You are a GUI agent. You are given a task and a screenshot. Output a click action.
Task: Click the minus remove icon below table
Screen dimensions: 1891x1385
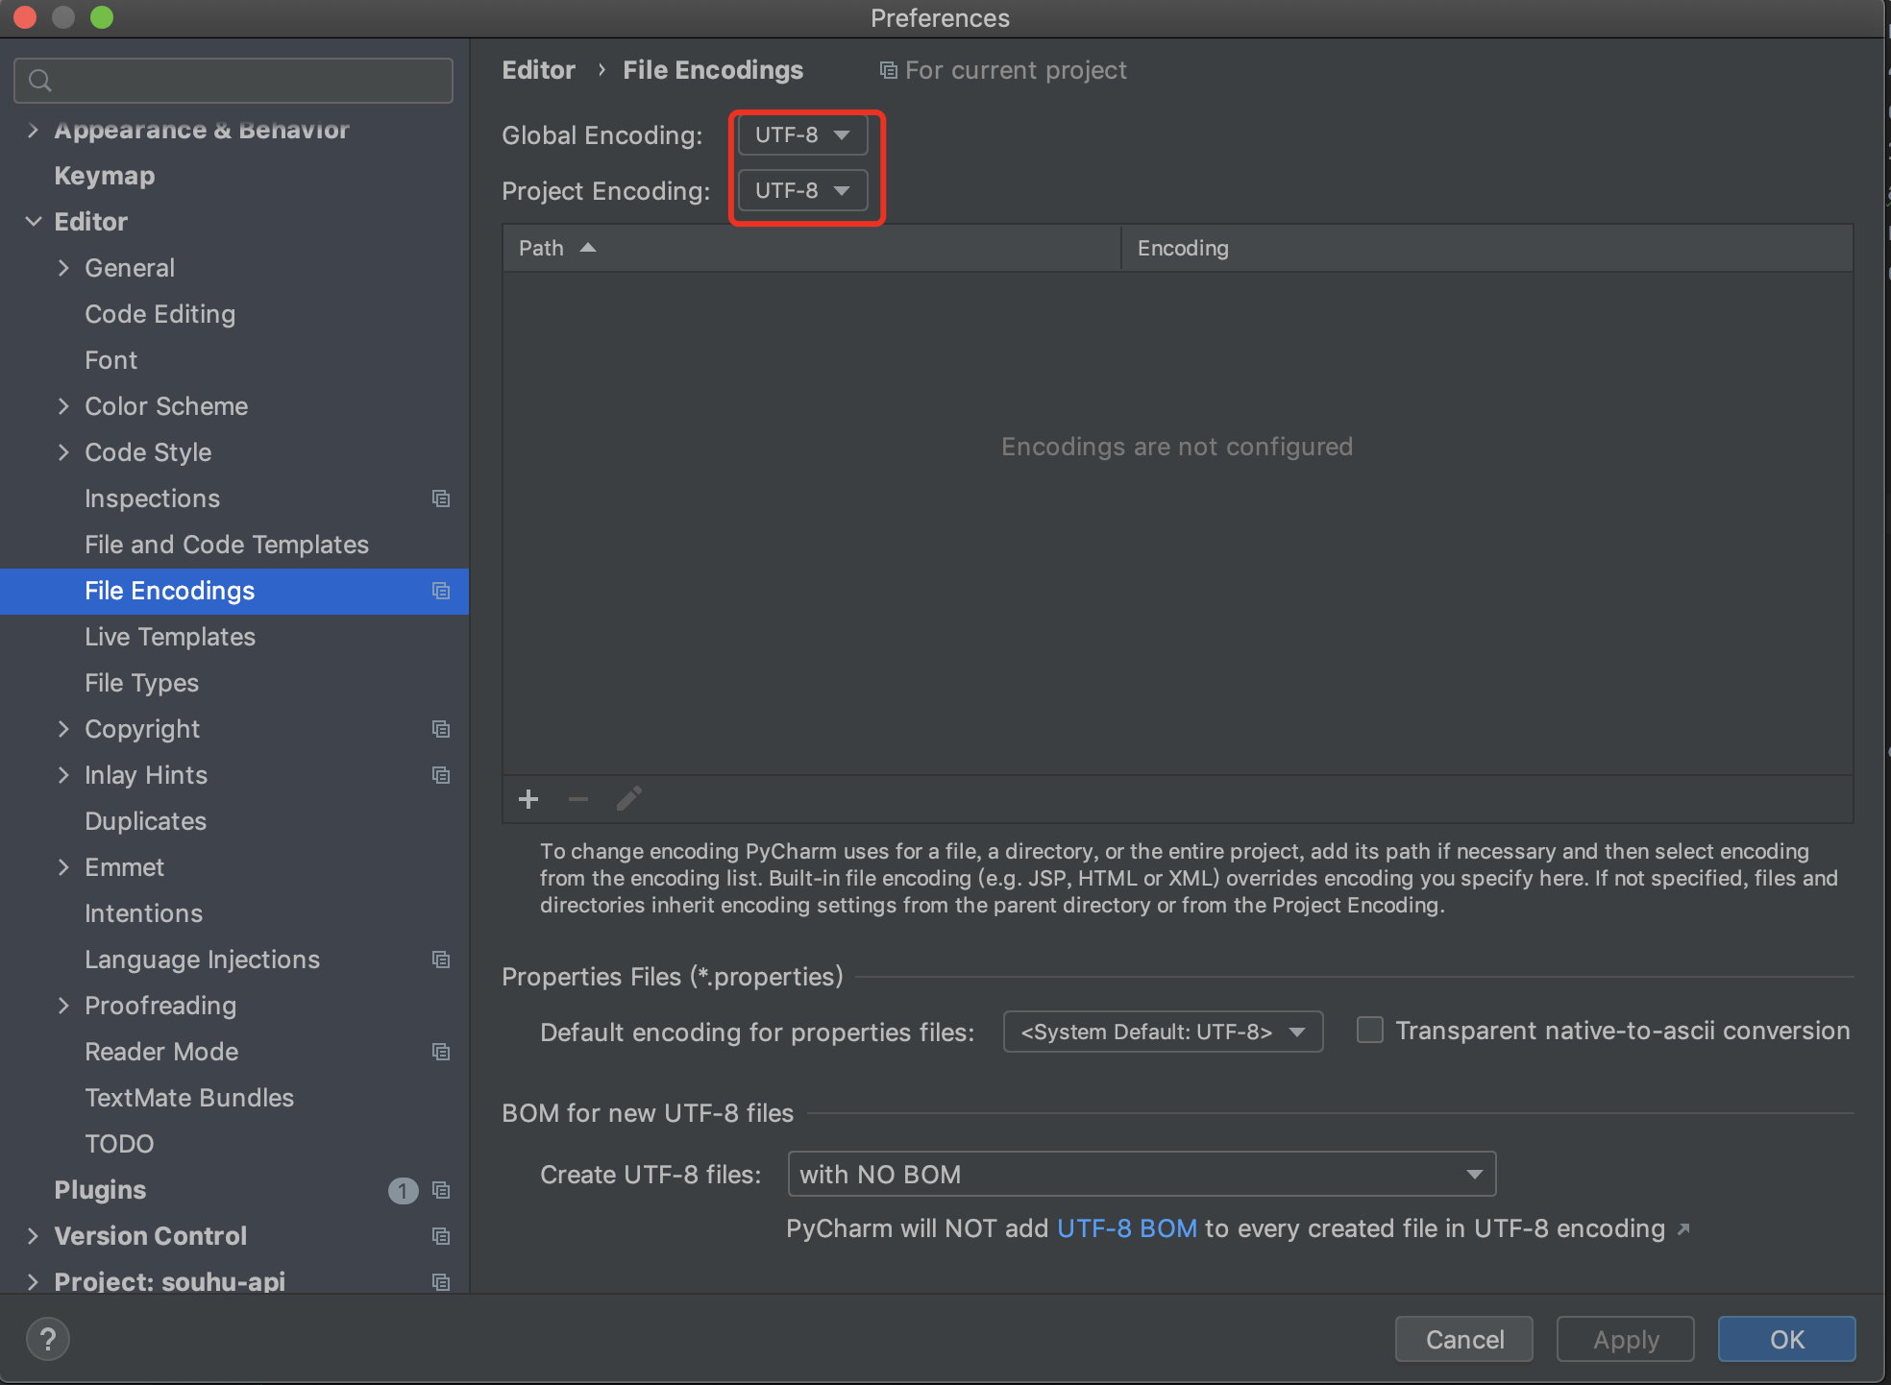click(578, 799)
